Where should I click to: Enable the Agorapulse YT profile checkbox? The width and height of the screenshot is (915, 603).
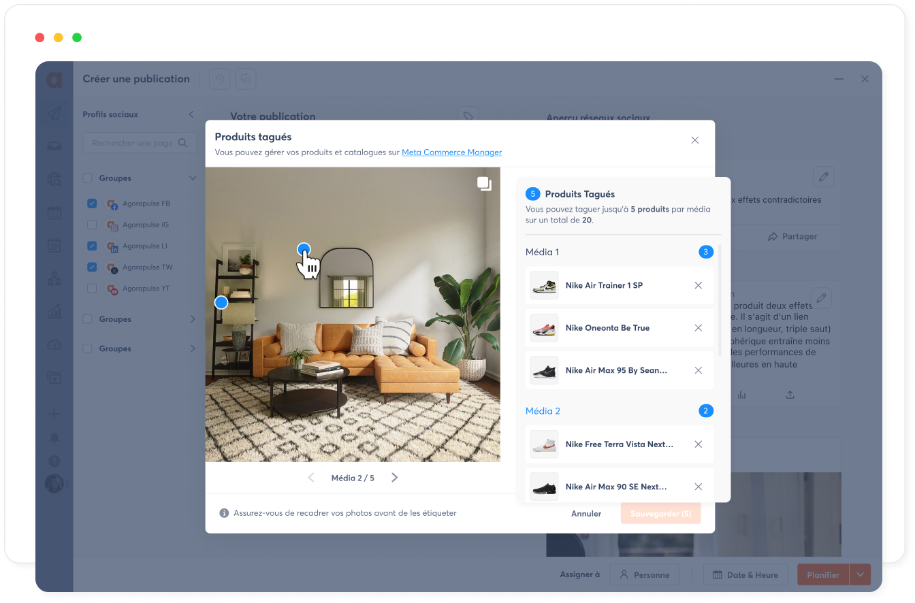(92, 289)
